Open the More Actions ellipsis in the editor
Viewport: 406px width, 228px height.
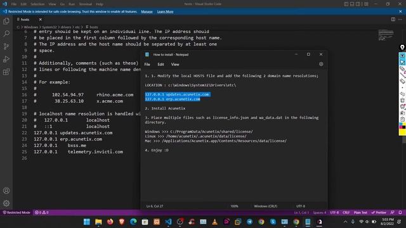tap(400, 20)
